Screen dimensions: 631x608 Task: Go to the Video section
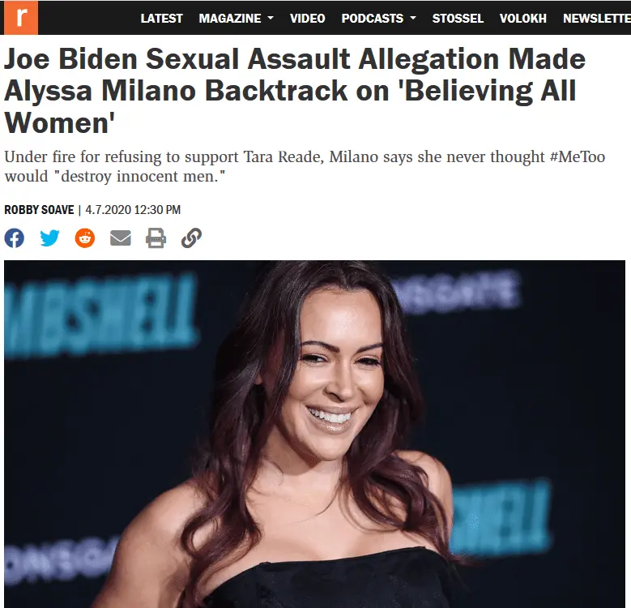308,19
